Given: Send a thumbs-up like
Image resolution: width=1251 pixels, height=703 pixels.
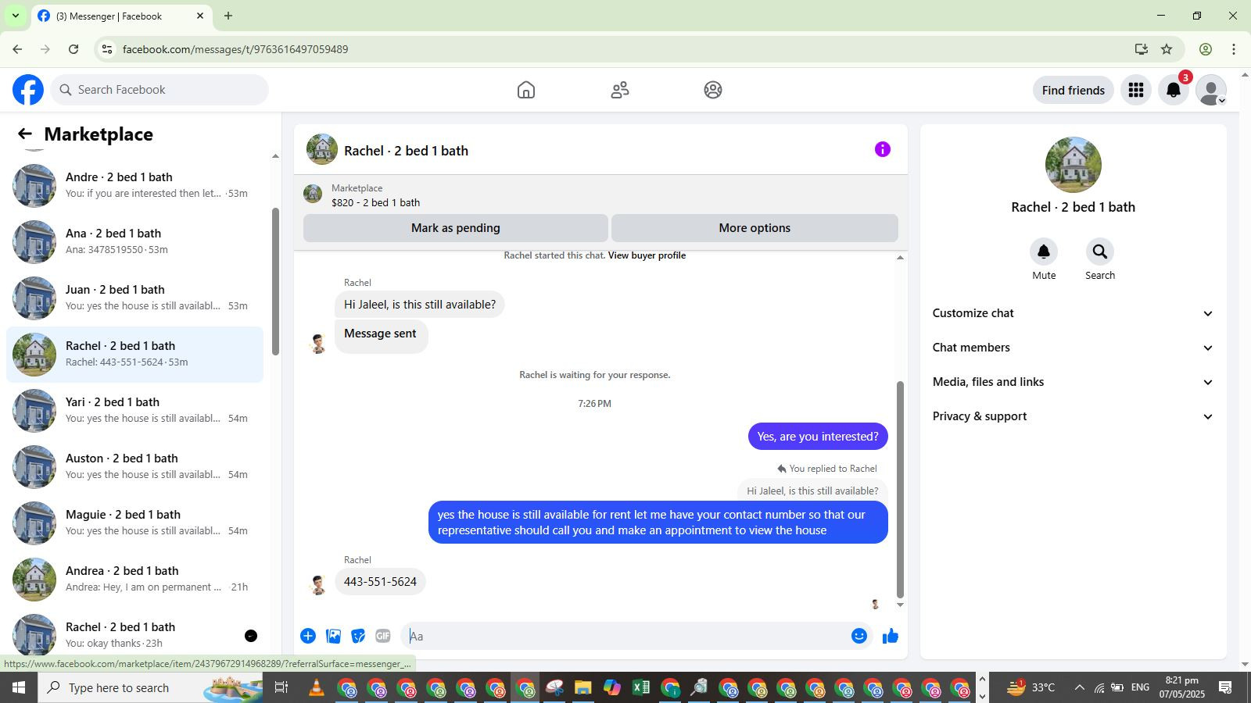Looking at the screenshot, I should click(x=891, y=636).
